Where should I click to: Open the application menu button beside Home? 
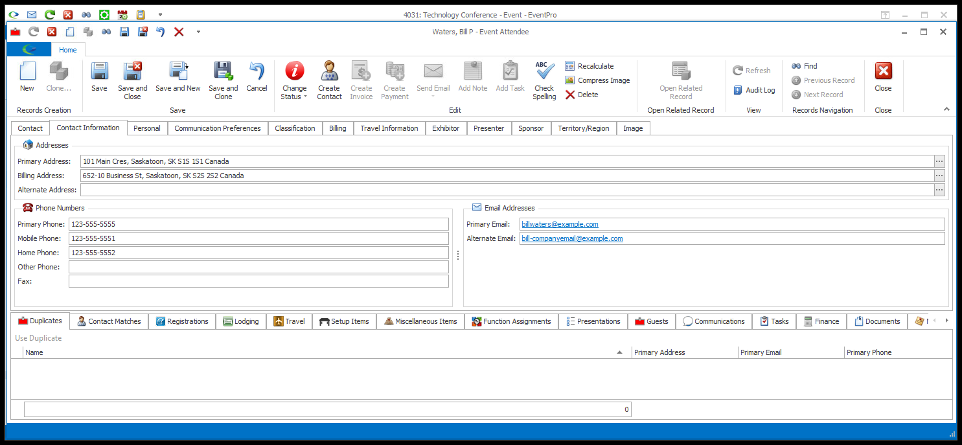(29, 50)
